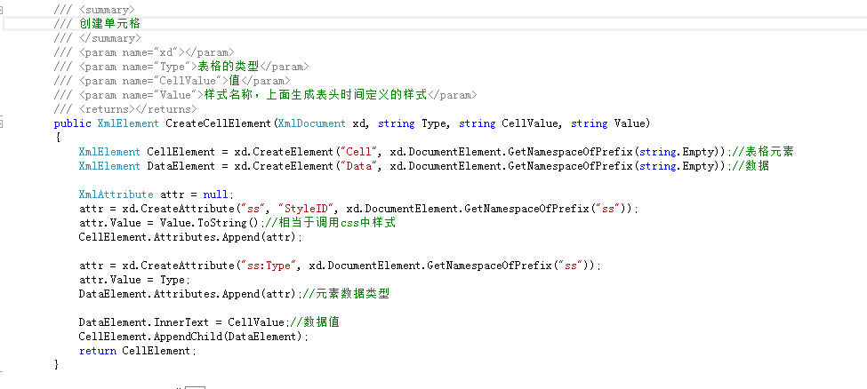Click the attr.Value = Type statement
This screenshot has height=389, width=867.
(x=134, y=280)
